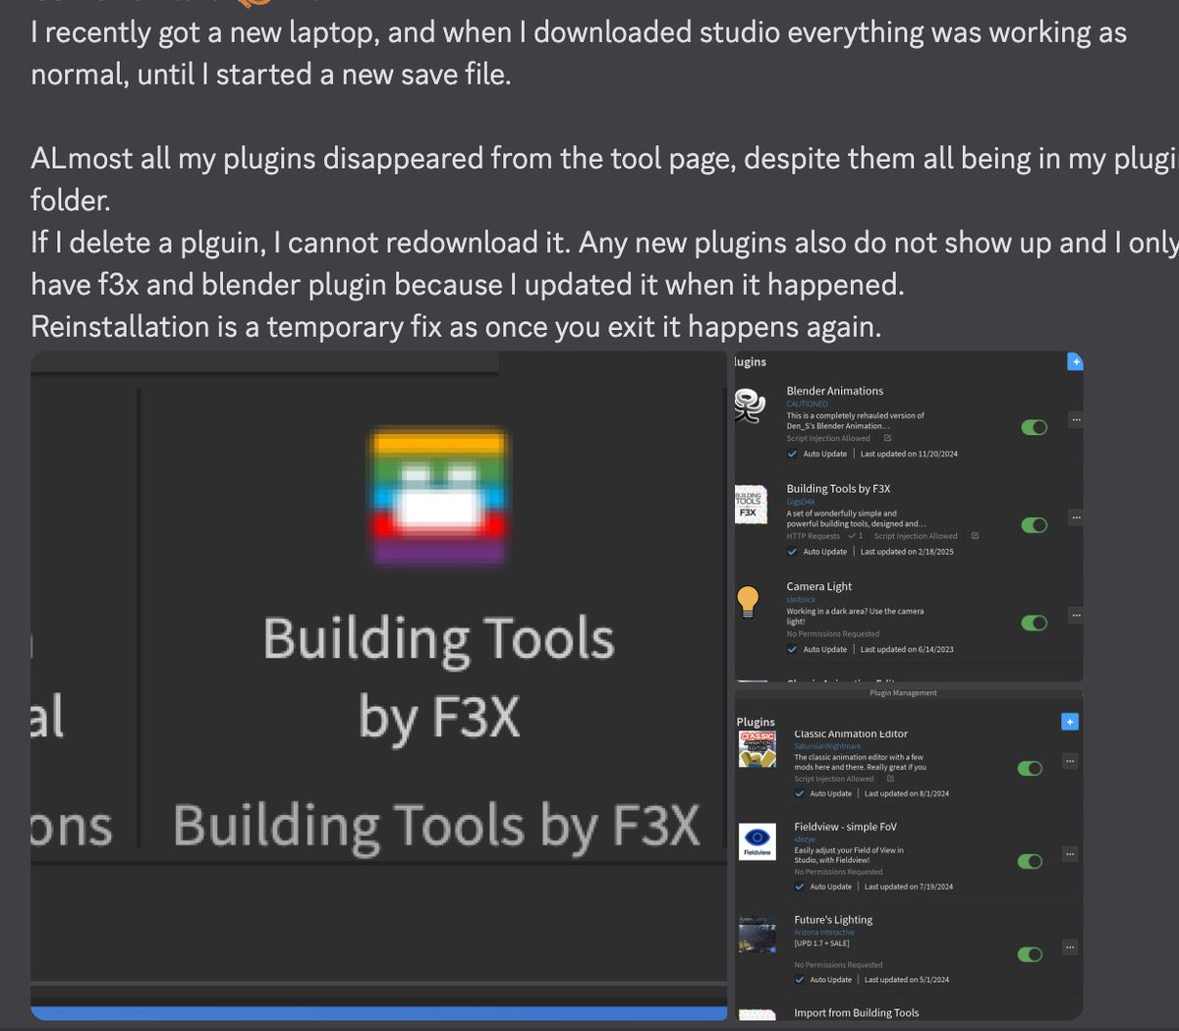Click 'No Permissions Requested' under Fieldview
The height and width of the screenshot is (1031, 1179).
pos(838,872)
